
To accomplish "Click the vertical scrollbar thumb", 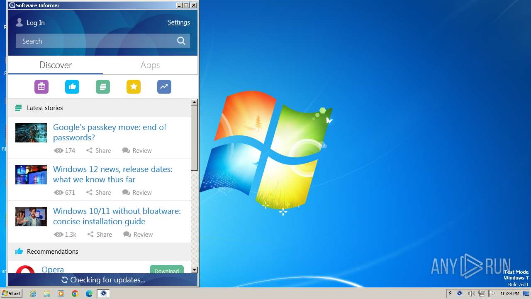I will point(195,138).
